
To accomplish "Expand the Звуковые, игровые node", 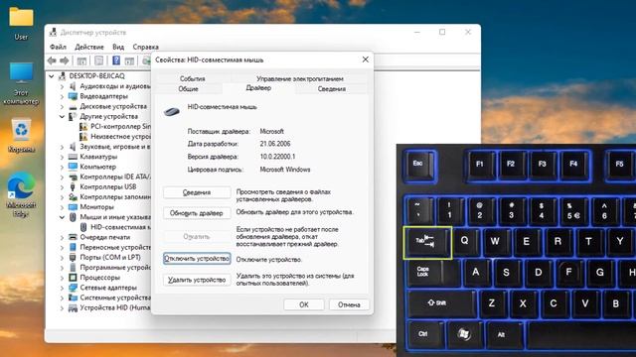I will 62,147.
